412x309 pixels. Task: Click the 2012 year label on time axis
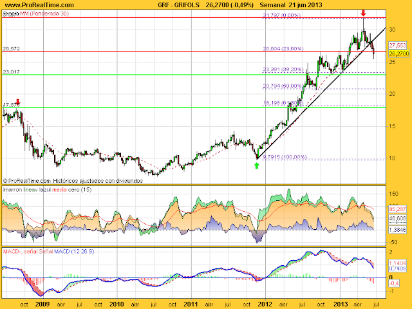[x=265, y=304]
